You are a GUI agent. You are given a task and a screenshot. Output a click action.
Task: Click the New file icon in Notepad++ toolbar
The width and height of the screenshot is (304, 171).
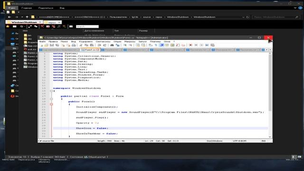41,45
